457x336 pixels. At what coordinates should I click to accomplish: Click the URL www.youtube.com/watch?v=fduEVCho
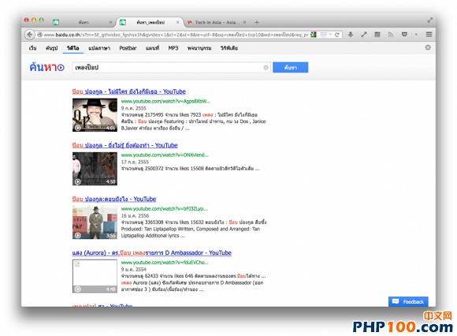tap(165, 262)
